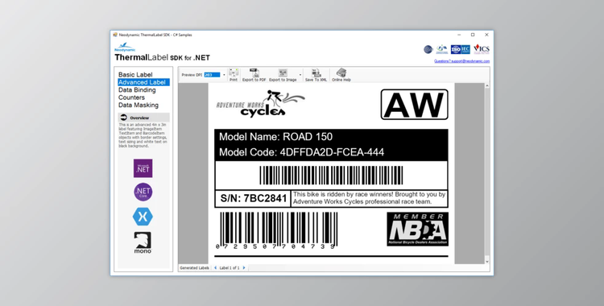Go to the next generated label arrow
Image resolution: width=604 pixels, height=306 pixels.
(x=244, y=267)
